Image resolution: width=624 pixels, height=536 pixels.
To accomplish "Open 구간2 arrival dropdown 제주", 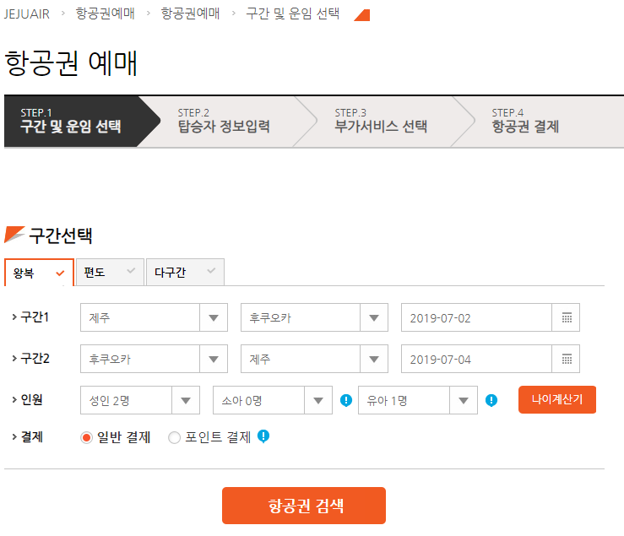I will click(314, 359).
